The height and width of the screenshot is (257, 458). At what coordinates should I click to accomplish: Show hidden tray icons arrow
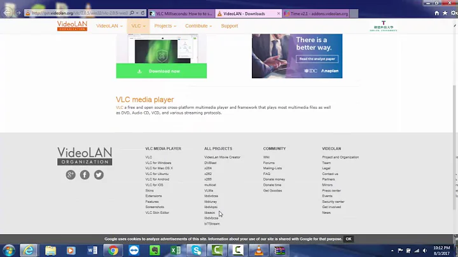point(392,251)
